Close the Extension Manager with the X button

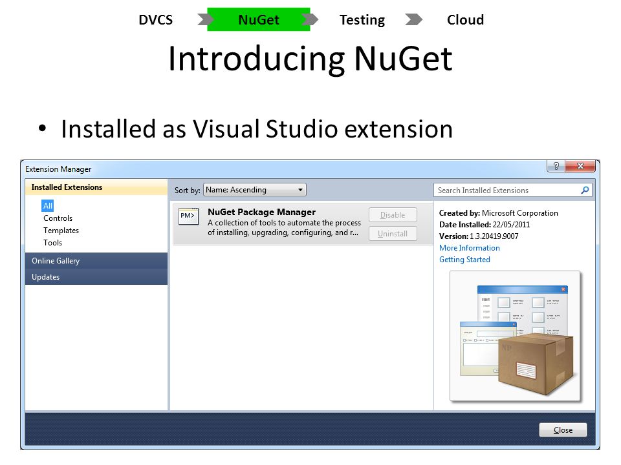tap(580, 166)
